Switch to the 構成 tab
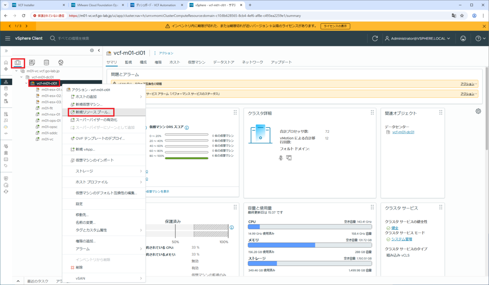489x285 pixels. (x=143, y=62)
